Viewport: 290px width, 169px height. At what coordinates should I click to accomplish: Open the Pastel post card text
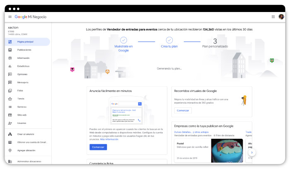point(193,145)
